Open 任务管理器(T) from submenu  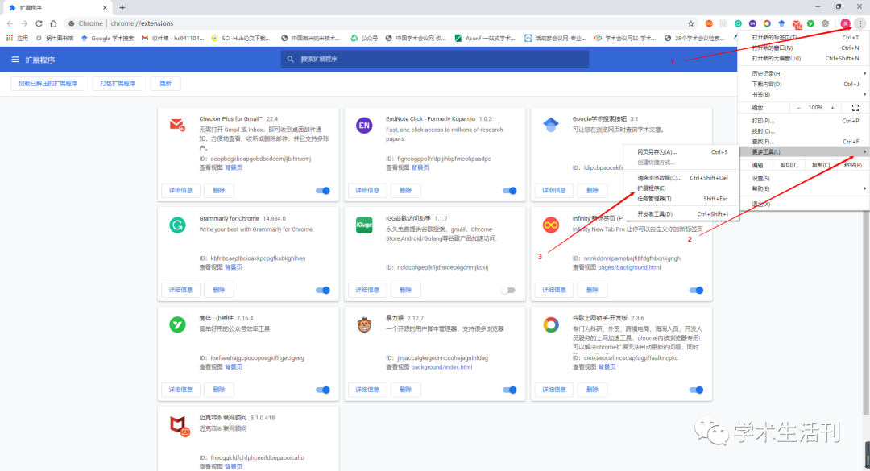681,199
